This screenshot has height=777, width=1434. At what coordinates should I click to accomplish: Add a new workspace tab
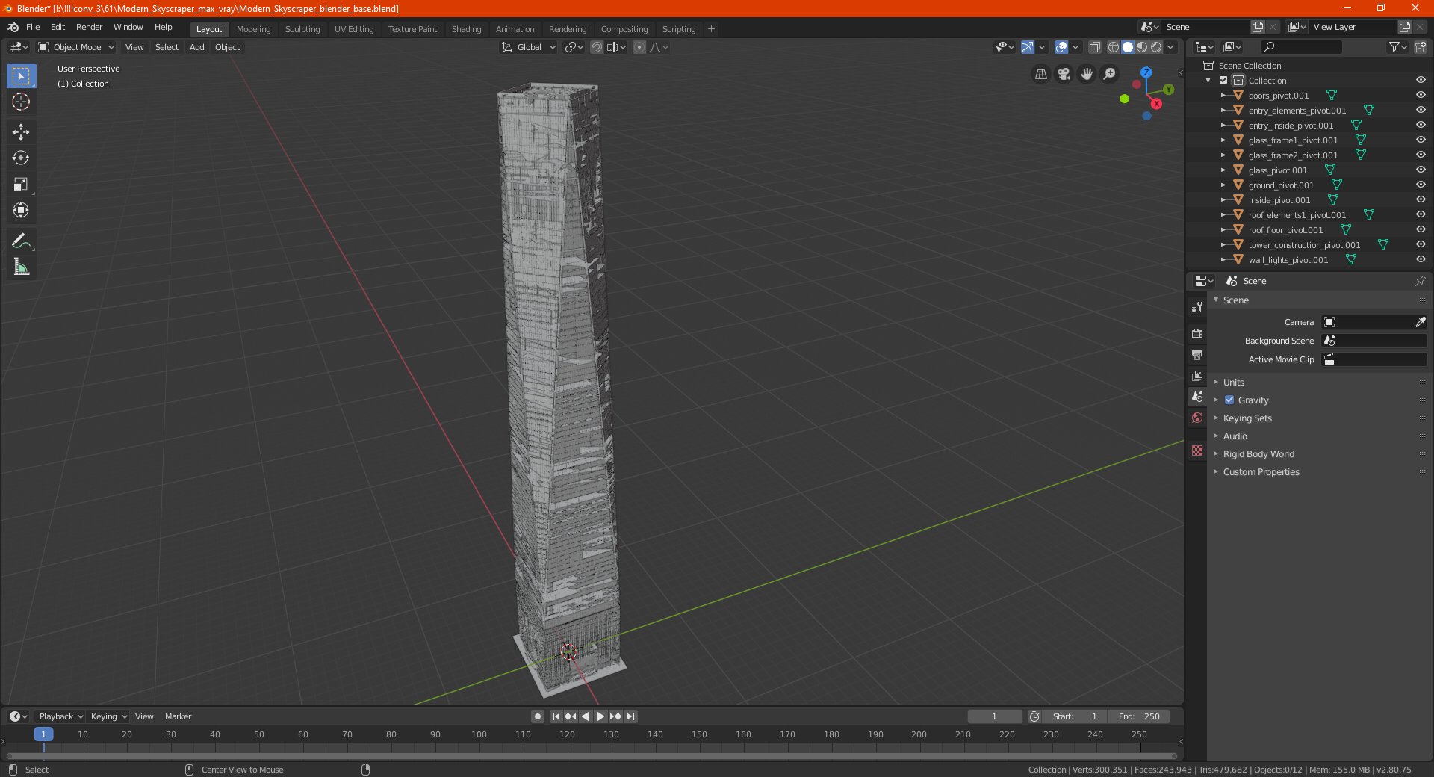point(711,29)
